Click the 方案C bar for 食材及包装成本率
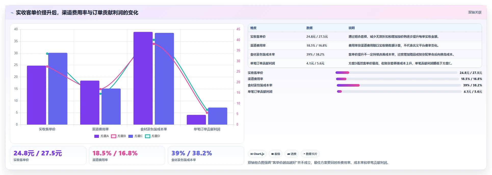This screenshot has height=175, width=492. coord(164,79)
